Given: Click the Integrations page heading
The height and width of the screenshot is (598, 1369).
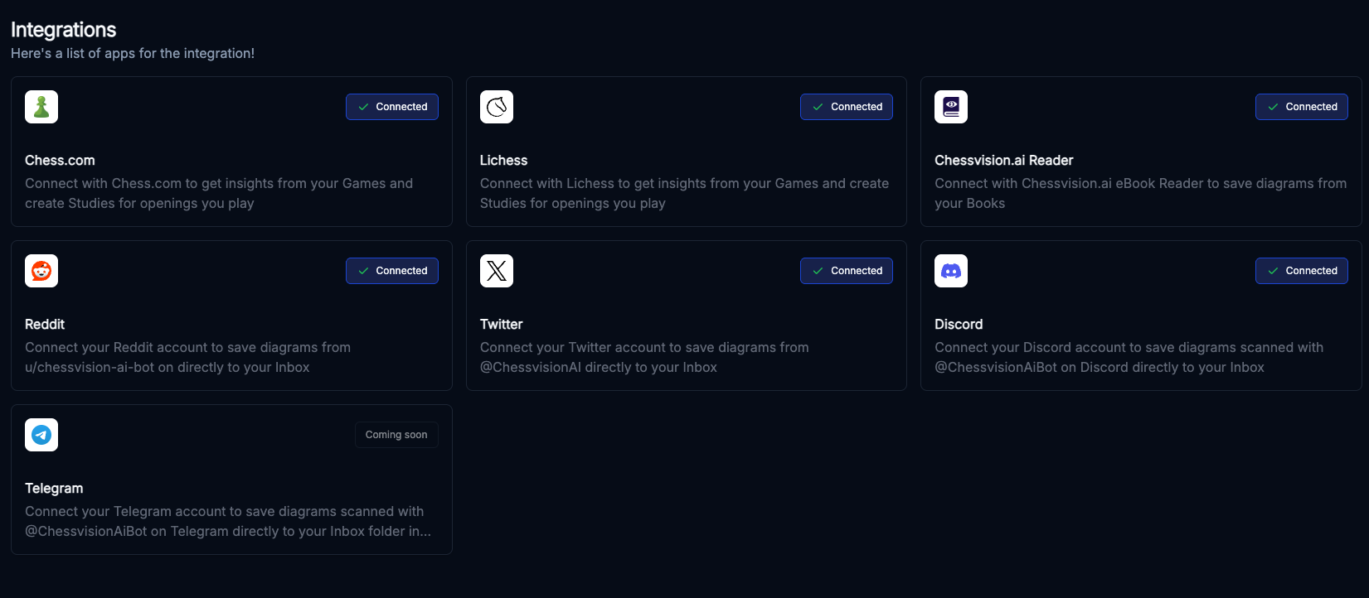Looking at the screenshot, I should tap(64, 30).
